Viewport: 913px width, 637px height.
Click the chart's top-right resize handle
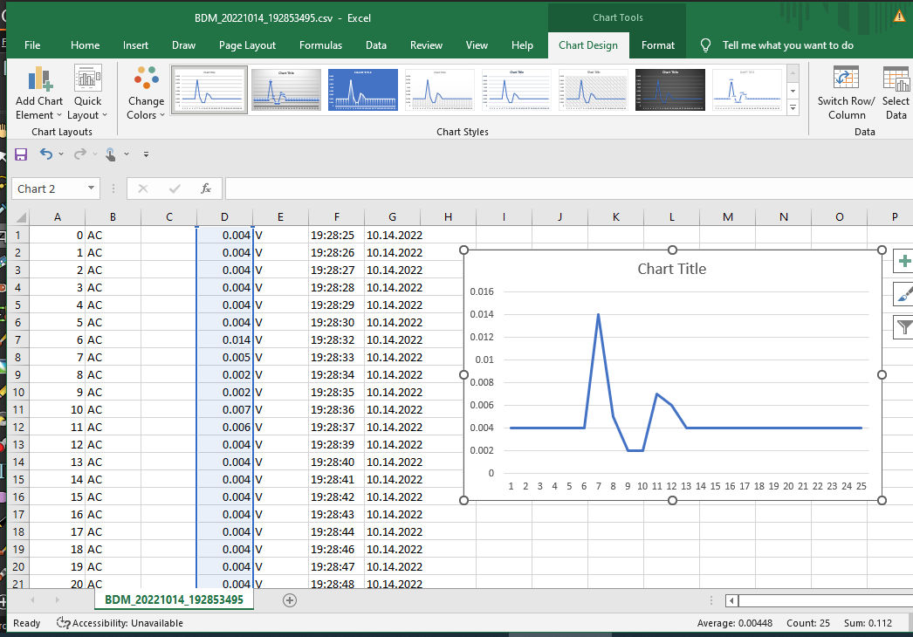coord(882,250)
